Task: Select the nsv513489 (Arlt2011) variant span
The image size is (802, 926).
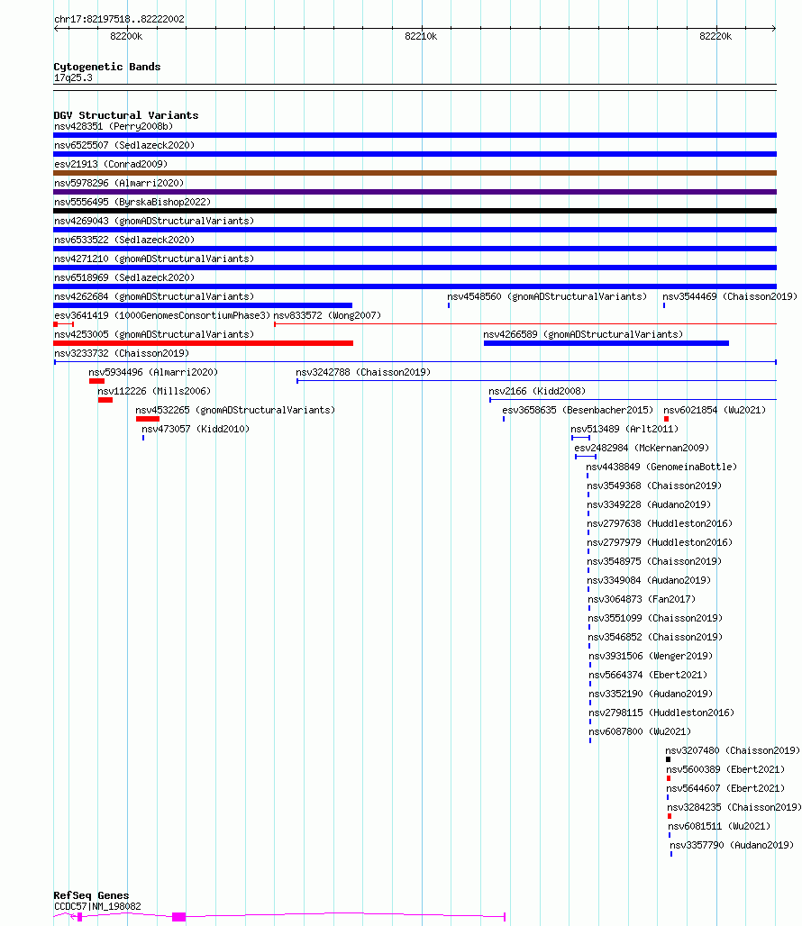Action: [580, 438]
